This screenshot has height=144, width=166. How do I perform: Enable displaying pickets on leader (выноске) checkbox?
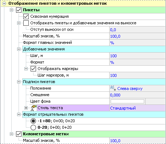pos(26,23)
